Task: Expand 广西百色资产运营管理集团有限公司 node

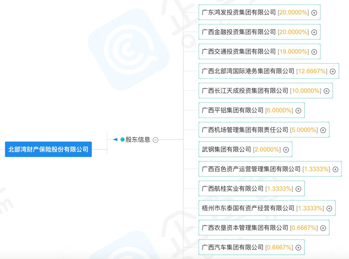Action: 335,169
